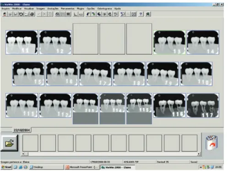Click the scrollbar left arrow in image tray

click(23, 154)
